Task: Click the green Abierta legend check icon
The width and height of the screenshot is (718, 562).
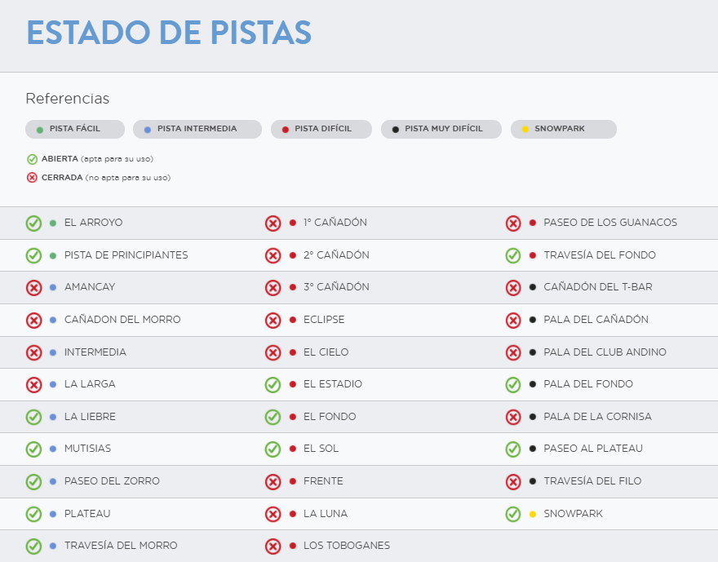Action: (32, 159)
